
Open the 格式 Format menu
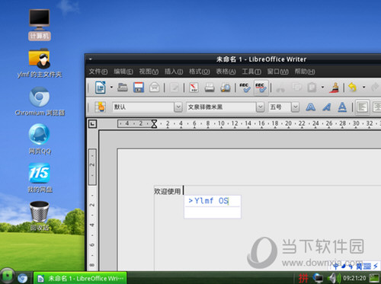(x=200, y=72)
